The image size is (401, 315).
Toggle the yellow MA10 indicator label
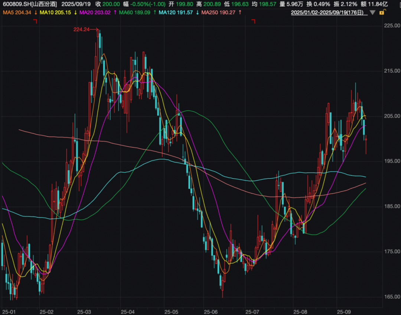(x=55, y=13)
